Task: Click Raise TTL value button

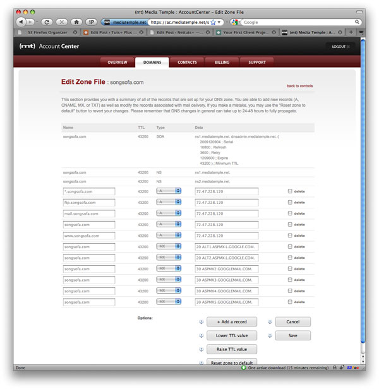Action: [x=232, y=349]
